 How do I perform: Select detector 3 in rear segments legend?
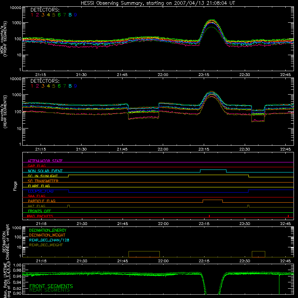pyautogui.click(x=43, y=86)
